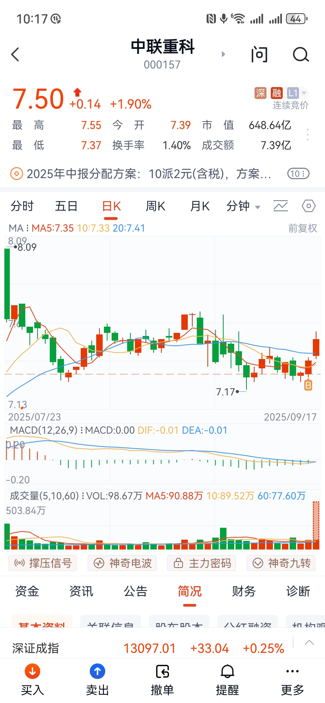Tap the 融 margin badge
The height and width of the screenshot is (703, 325).
tap(277, 93)
